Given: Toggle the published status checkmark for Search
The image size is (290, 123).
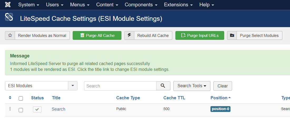Looking at the screenshot, I should coord(37,109).
